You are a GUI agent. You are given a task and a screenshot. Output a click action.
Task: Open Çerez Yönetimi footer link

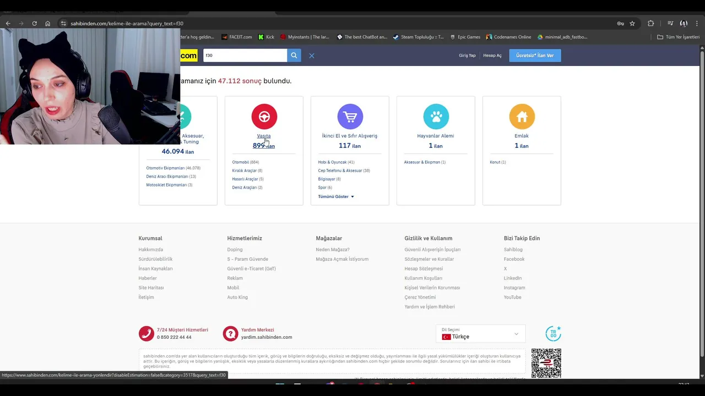coord(420,297)
